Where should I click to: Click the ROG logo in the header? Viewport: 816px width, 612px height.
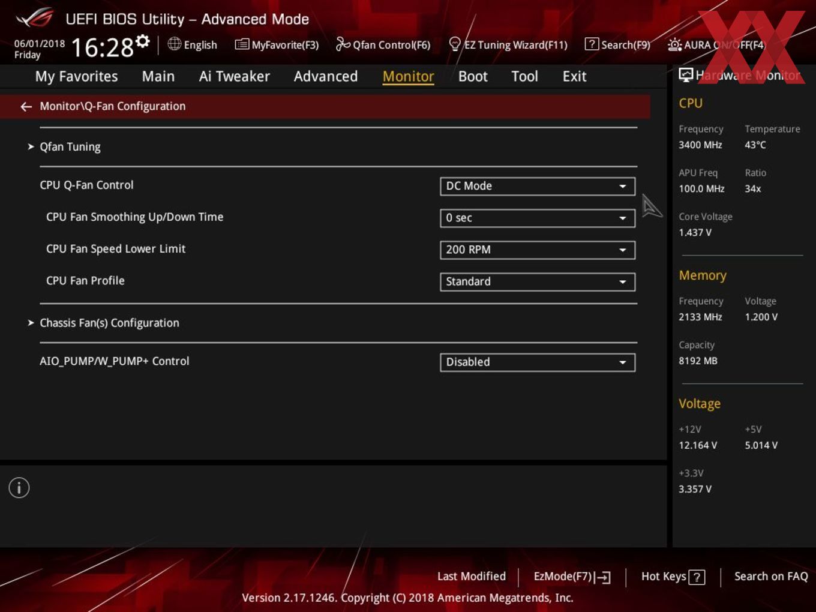click(x=35, y=17)
